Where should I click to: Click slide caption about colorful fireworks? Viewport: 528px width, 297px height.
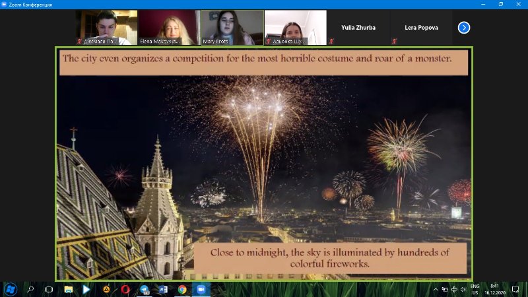point(330,258)
